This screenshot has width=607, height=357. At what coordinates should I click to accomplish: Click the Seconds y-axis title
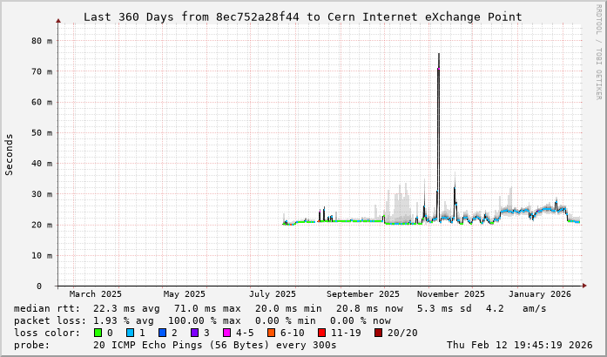tap(10, 154)
